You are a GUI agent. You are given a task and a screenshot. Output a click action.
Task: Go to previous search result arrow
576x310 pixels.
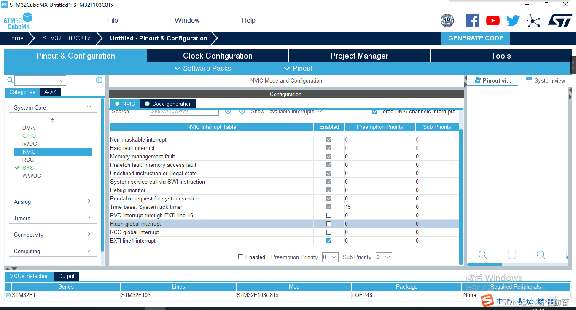(228, 111)
